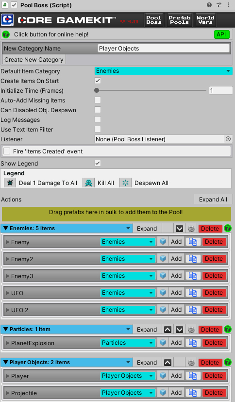
Task: Click the green online help question icon
Action: coord(6,34)
